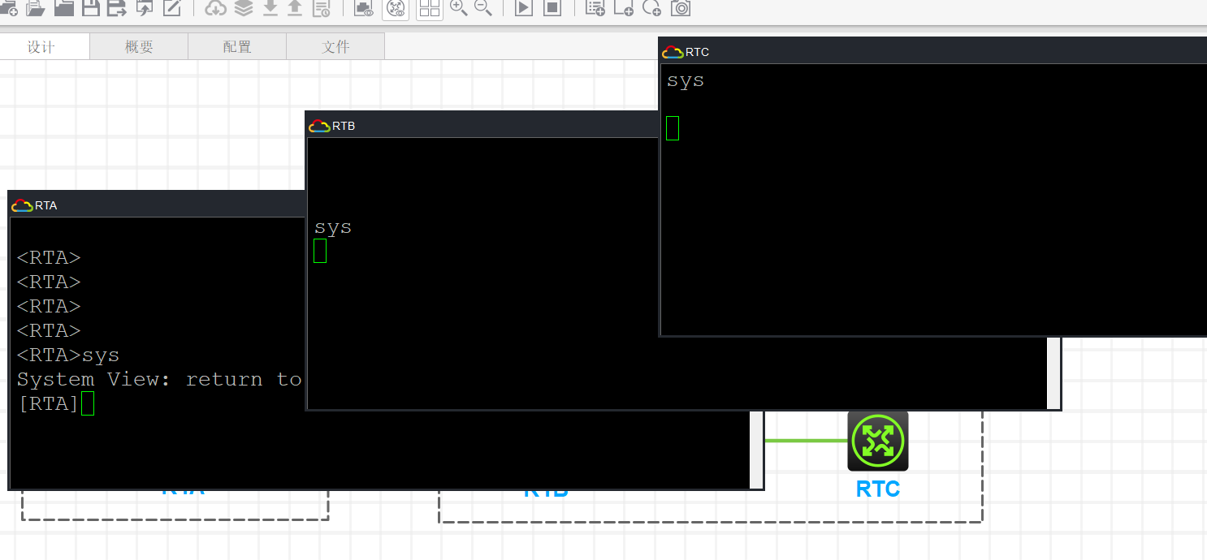This screenshot has width=1207, height=560.
Task: Click the cursor line in RTB terminal
Action: (320, 251)
